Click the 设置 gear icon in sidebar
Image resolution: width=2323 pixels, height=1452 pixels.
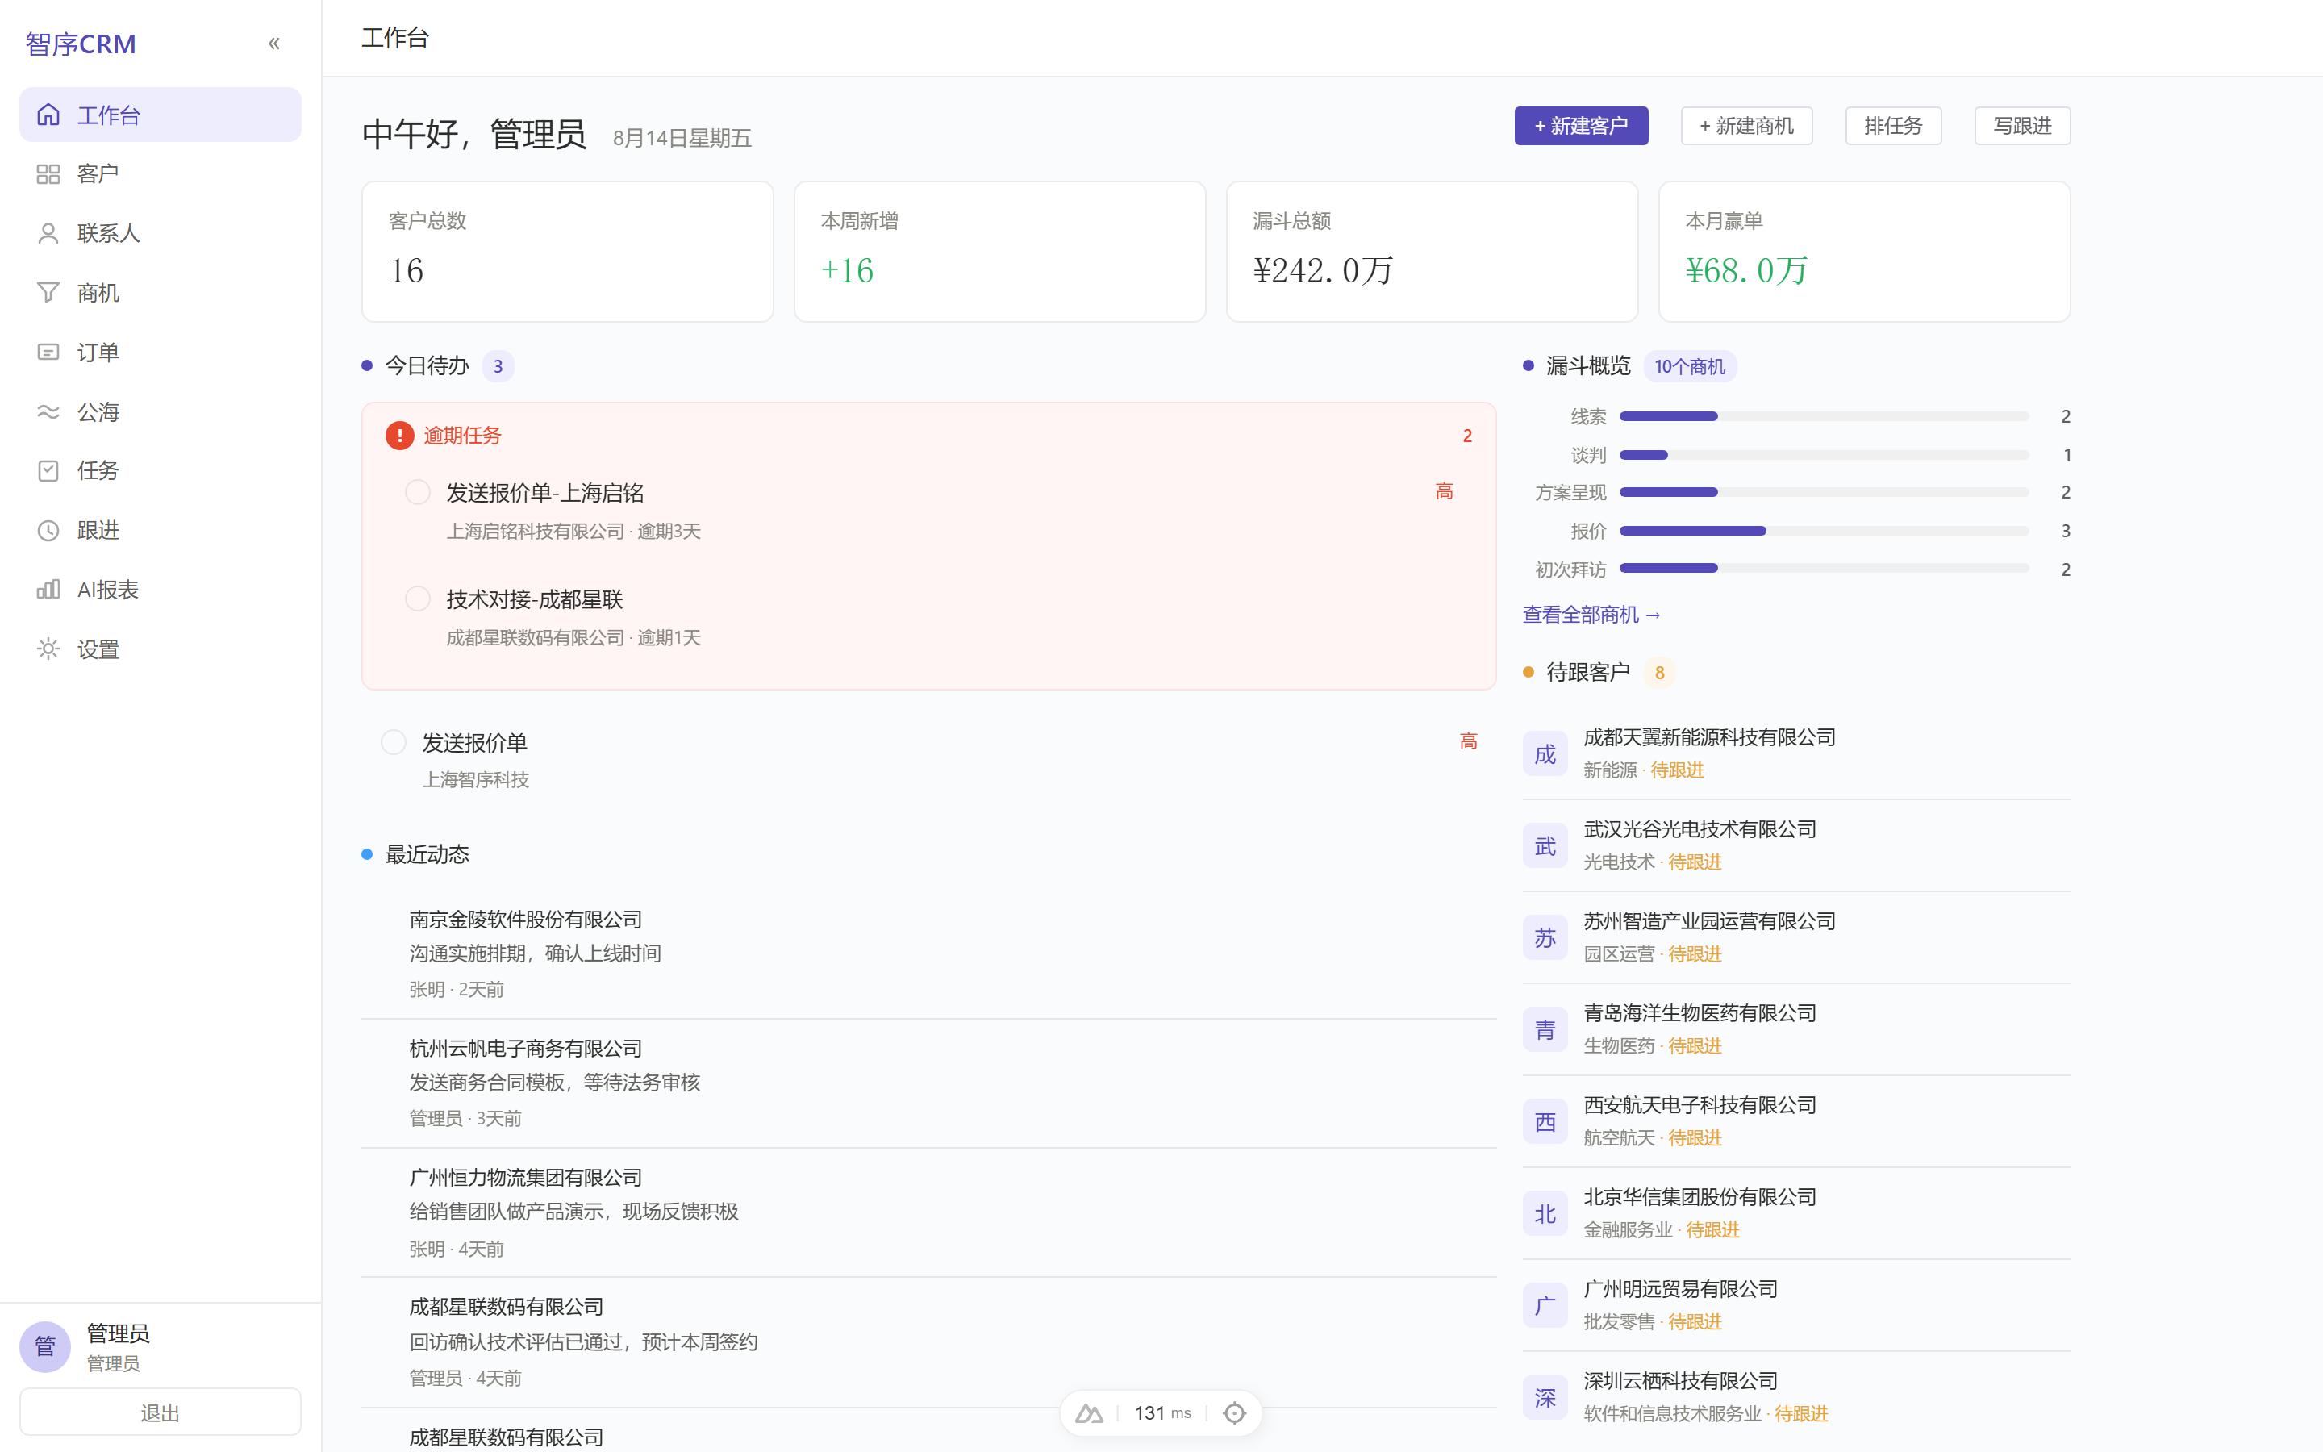(x=48, y=649)
